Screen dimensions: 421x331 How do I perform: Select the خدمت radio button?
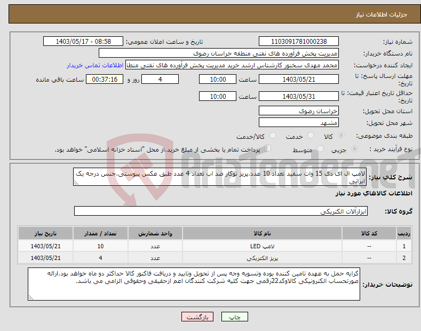pos(311,136)
